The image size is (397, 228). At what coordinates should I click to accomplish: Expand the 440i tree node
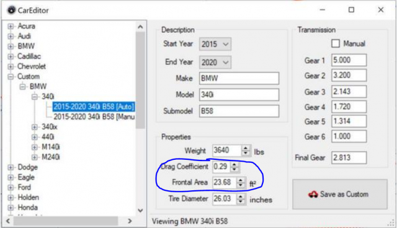35,137
